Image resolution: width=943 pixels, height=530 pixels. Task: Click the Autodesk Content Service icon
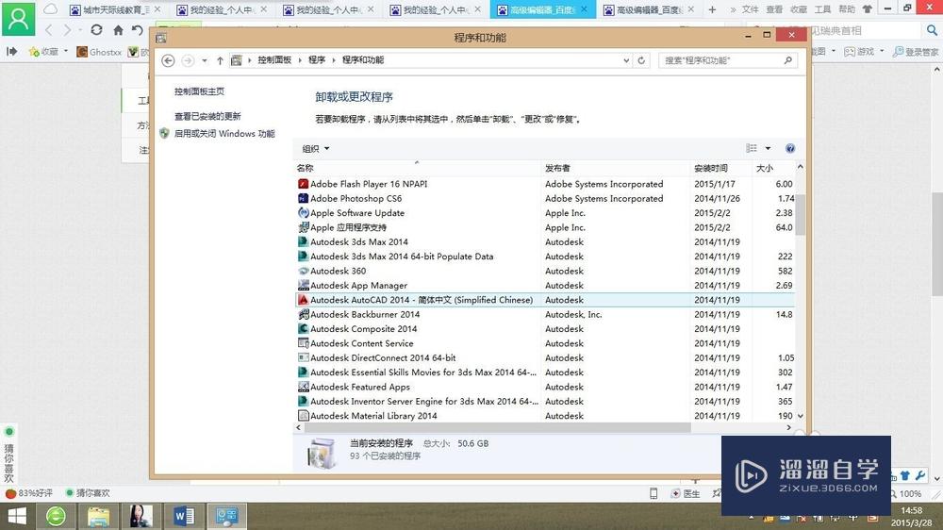pos(303,343)
